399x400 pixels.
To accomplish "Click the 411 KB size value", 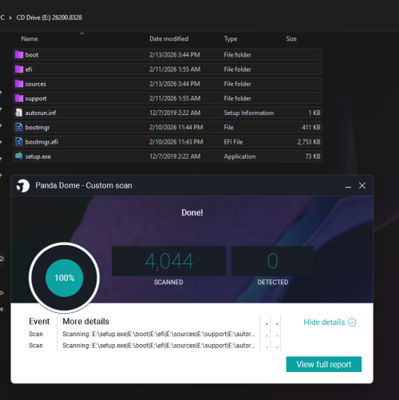I will (311, 128).
